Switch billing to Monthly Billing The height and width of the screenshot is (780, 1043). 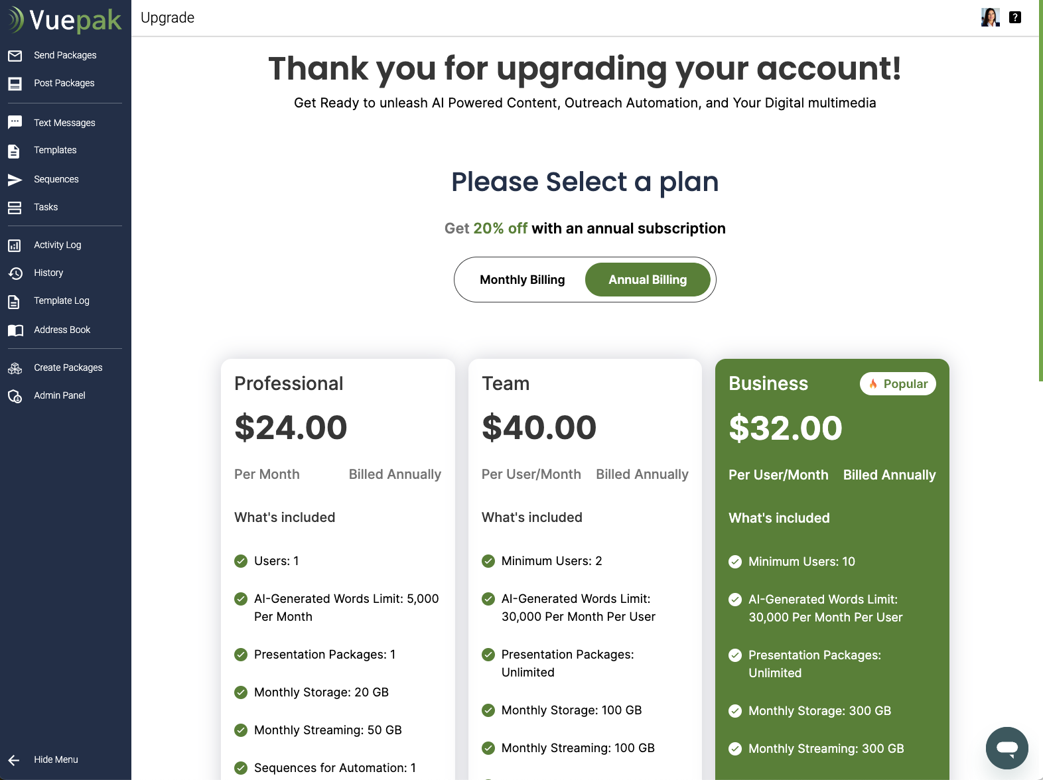pyautogui.click(x=521, y=279)
